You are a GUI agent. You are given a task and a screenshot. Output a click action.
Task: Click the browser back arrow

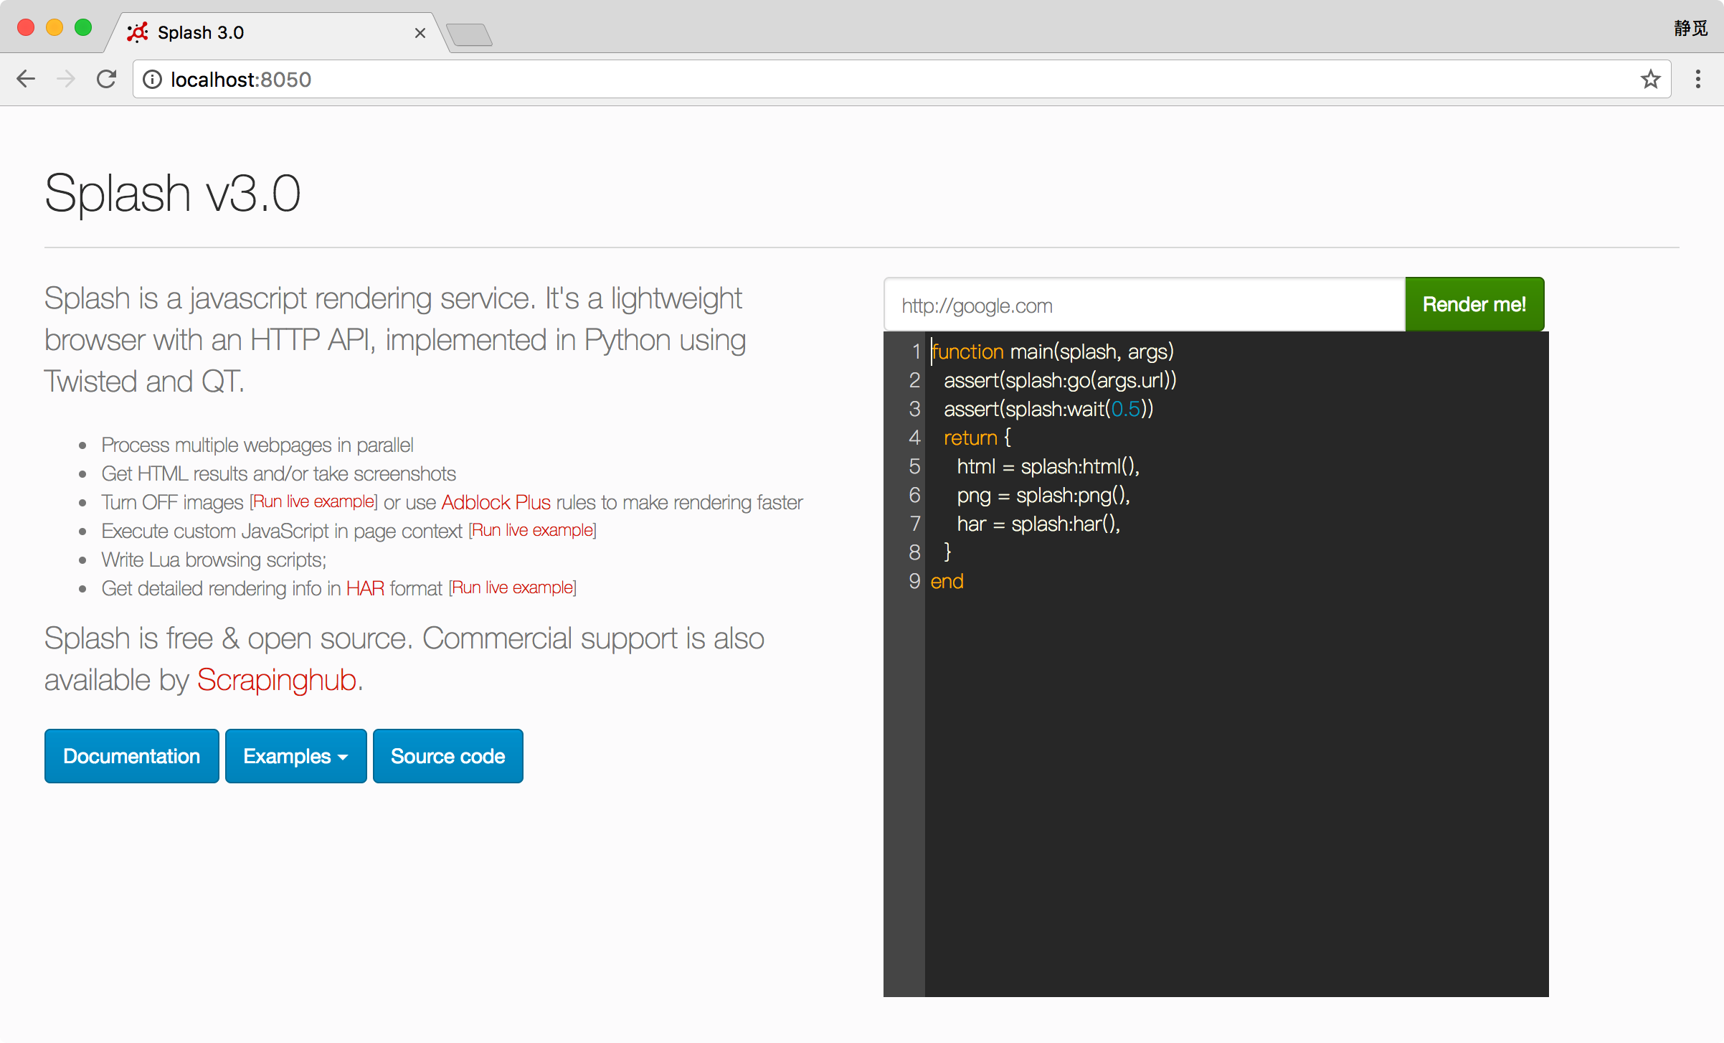click(x=26, y=79)
